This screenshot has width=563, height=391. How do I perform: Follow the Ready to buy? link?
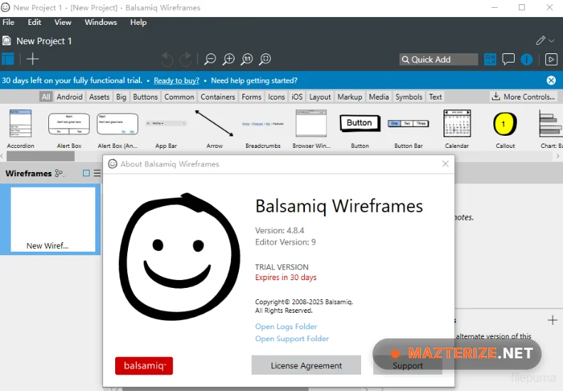pyautogui.click(x=177, y=80)
